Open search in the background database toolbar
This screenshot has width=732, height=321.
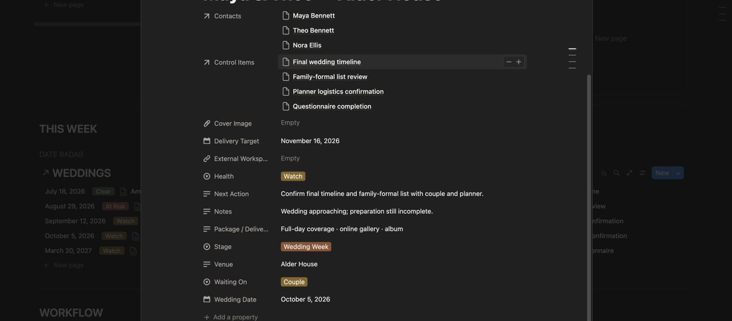617,173
